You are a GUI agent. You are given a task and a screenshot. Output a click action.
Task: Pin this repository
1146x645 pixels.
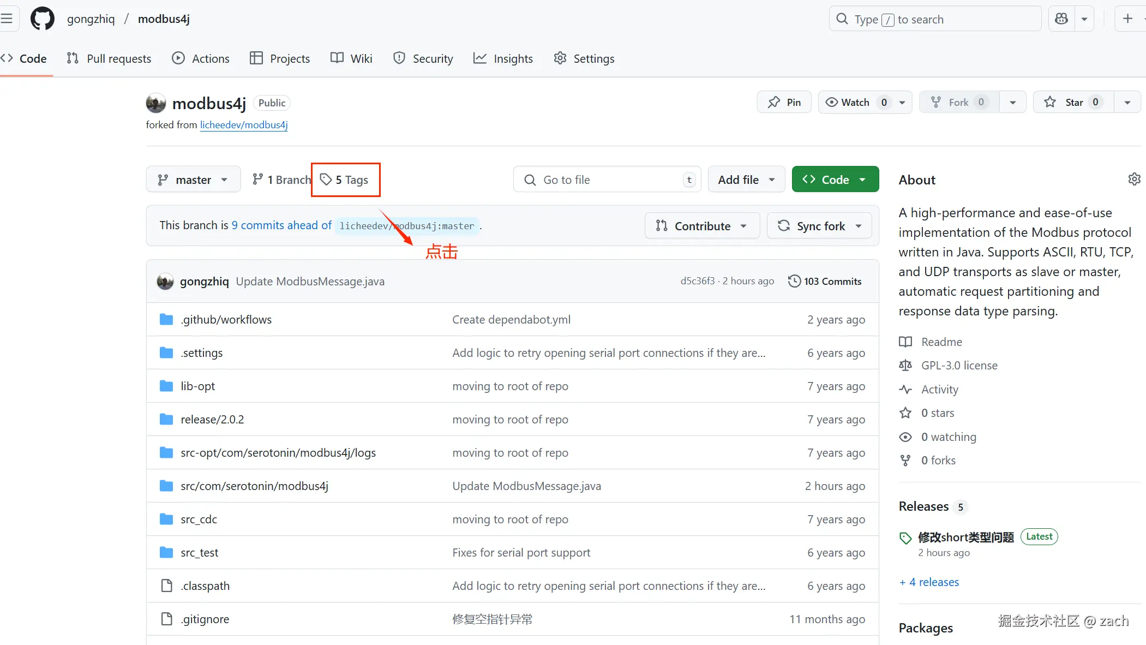tap(784, 103)
